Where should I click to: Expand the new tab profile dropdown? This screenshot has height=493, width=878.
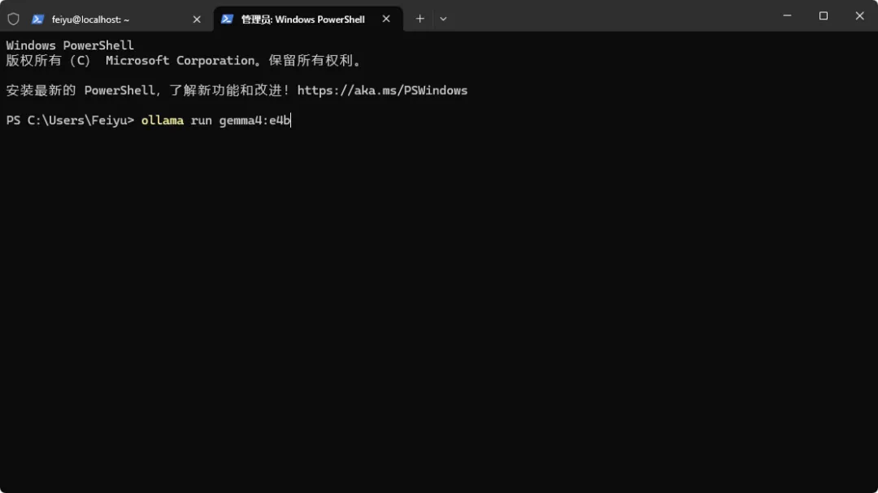coord(443,19)
